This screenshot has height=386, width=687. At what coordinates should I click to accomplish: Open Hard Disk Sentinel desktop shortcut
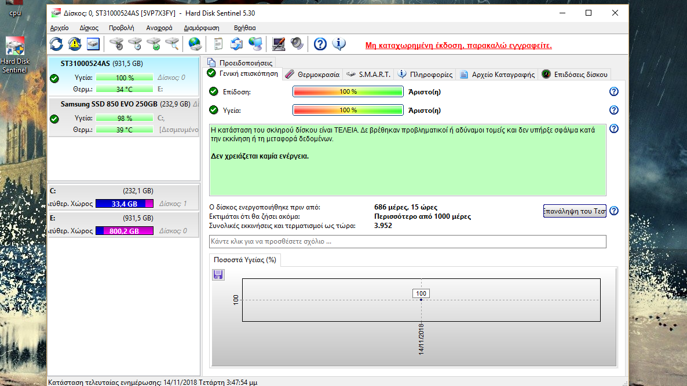[15, 55]
